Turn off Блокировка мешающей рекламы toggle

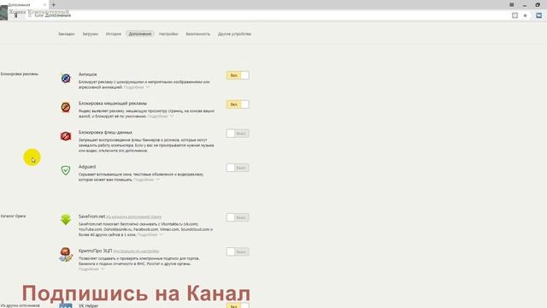tap(238, 104)
